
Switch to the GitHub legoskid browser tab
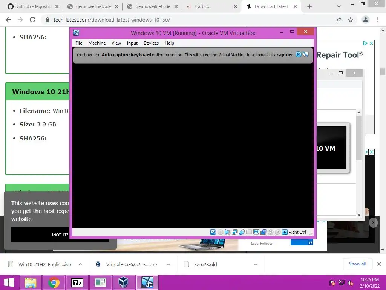(33, 6)
